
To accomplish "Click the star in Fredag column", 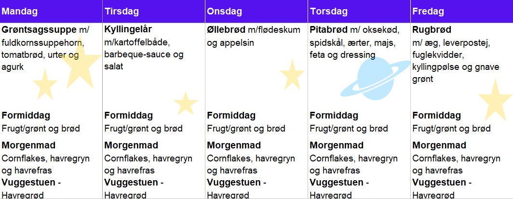I will 495,100.
